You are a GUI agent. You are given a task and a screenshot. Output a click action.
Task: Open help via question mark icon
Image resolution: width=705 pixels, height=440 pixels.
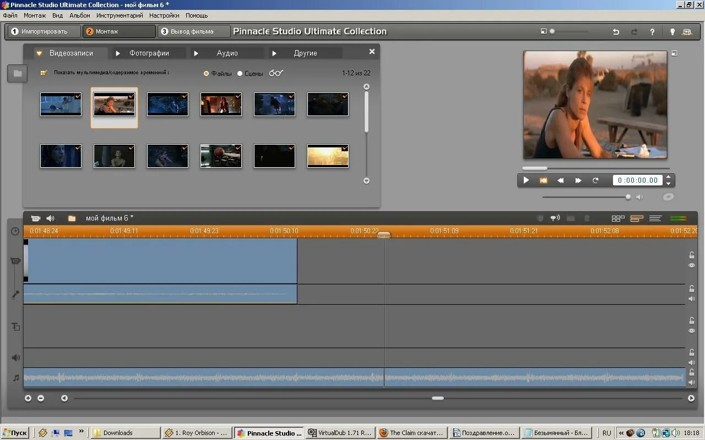pyautogui.click(x=652, y=32)
